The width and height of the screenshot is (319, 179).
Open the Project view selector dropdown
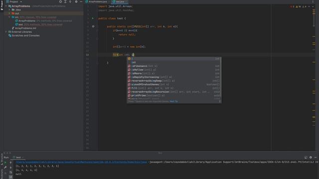click(14, 1)
